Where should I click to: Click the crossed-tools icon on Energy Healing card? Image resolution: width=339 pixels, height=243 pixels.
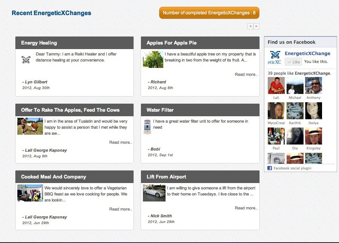26,59
